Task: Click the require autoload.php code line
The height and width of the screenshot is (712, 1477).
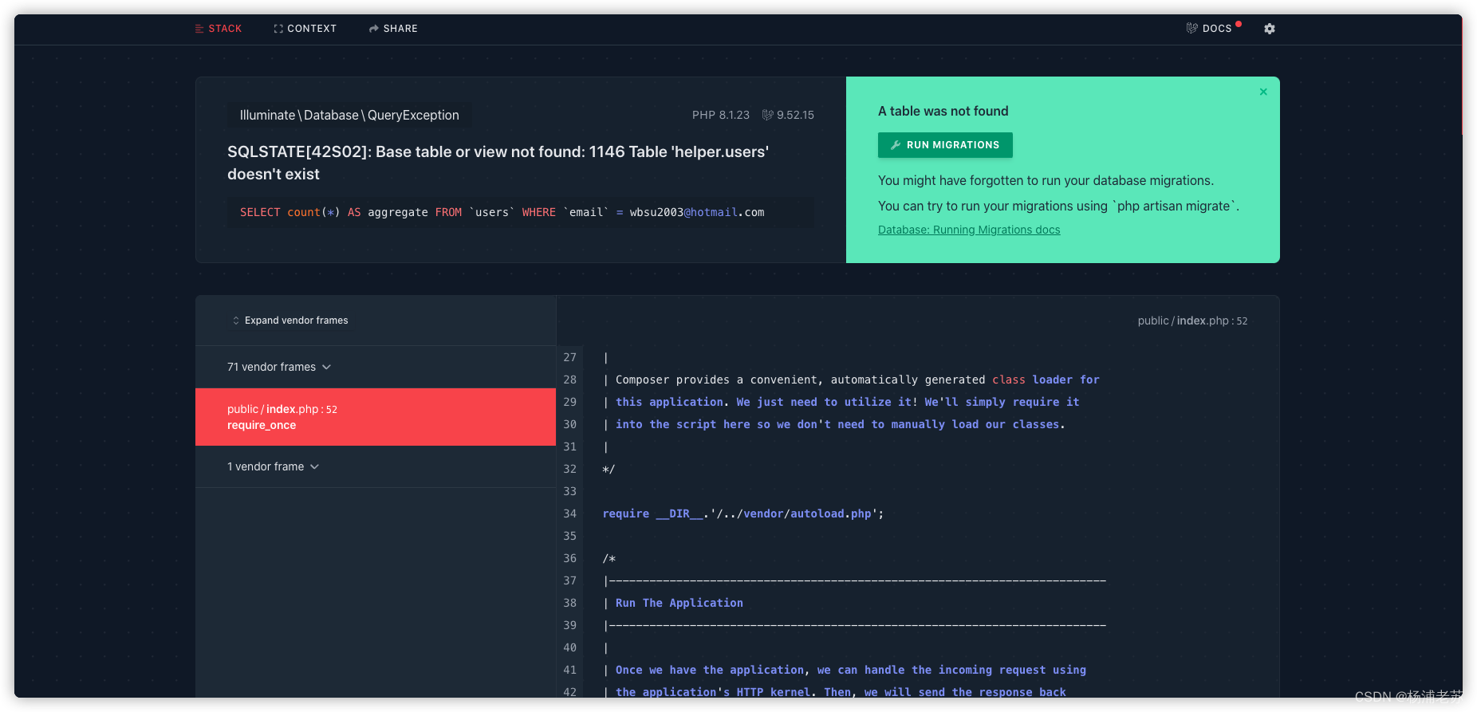Action: [x=743, y=513]
